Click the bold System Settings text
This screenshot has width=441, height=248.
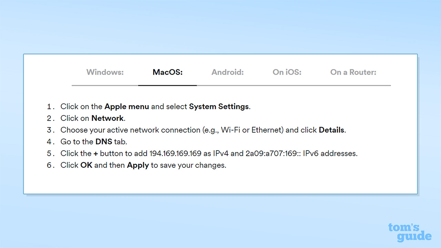[x=219, y=106]
